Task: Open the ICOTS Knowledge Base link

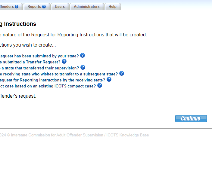Action: [127, 135]
